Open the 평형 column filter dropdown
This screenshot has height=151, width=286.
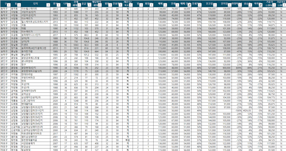pos(111,5)
